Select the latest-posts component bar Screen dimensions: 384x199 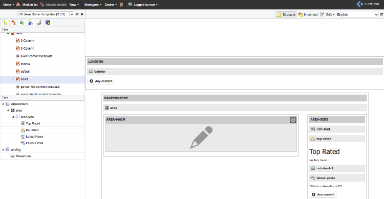(x=337, y=178)
